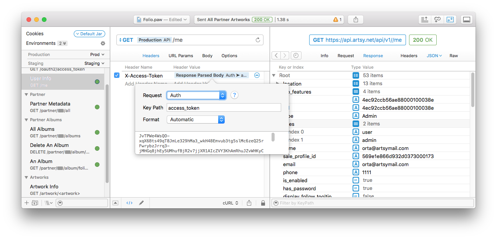Click the Filter by KeyPath field
497x239 pixels.
[x=373, y=203]
